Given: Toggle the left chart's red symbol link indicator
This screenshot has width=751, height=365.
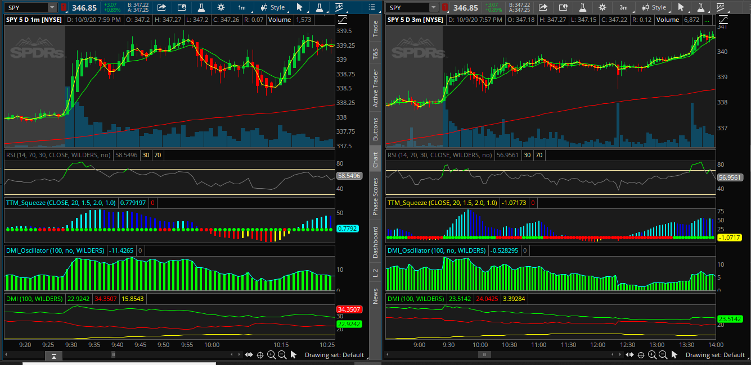Looking at the screenshot, I should click(64, 8).
